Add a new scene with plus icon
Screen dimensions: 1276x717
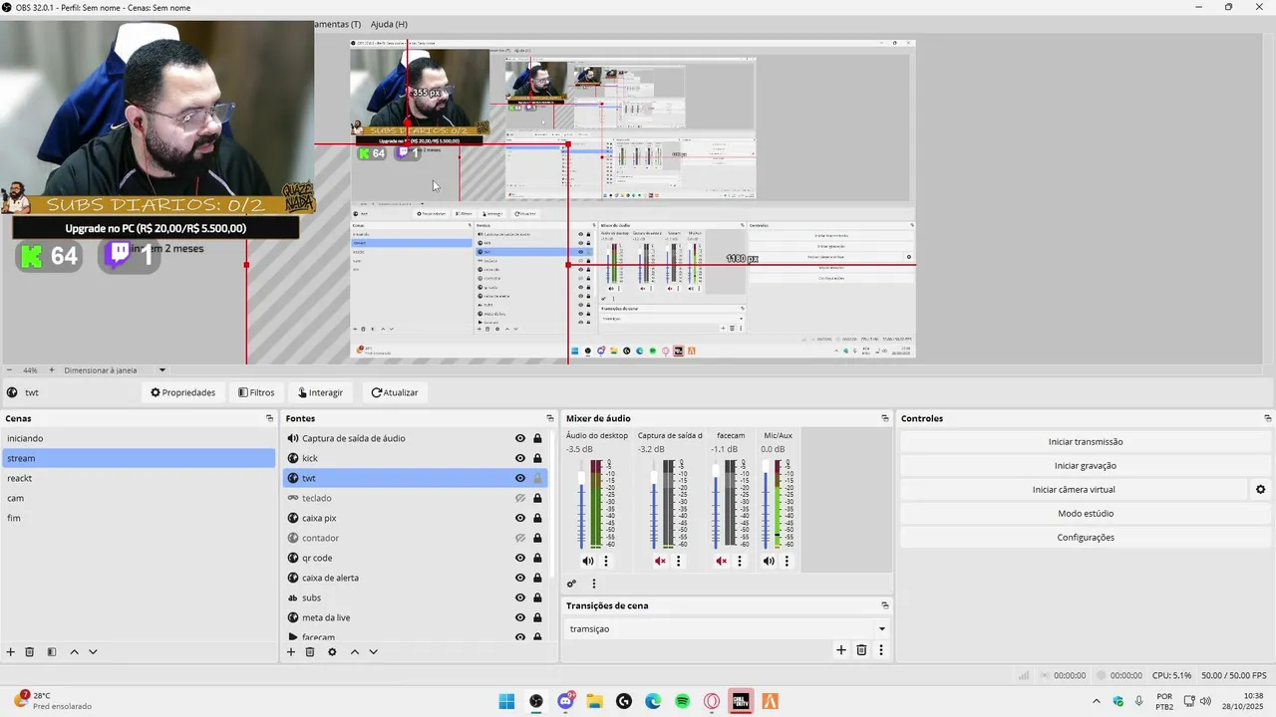[11, 652]
